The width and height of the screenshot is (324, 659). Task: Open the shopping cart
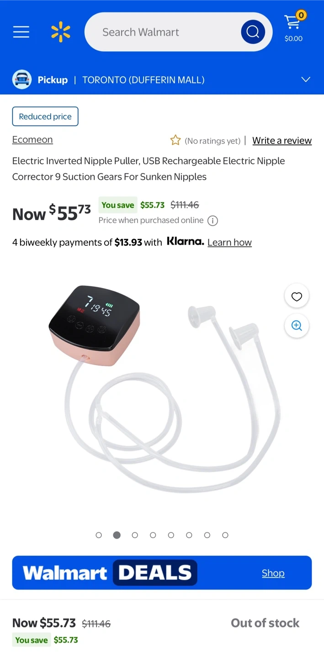[294, 27]
